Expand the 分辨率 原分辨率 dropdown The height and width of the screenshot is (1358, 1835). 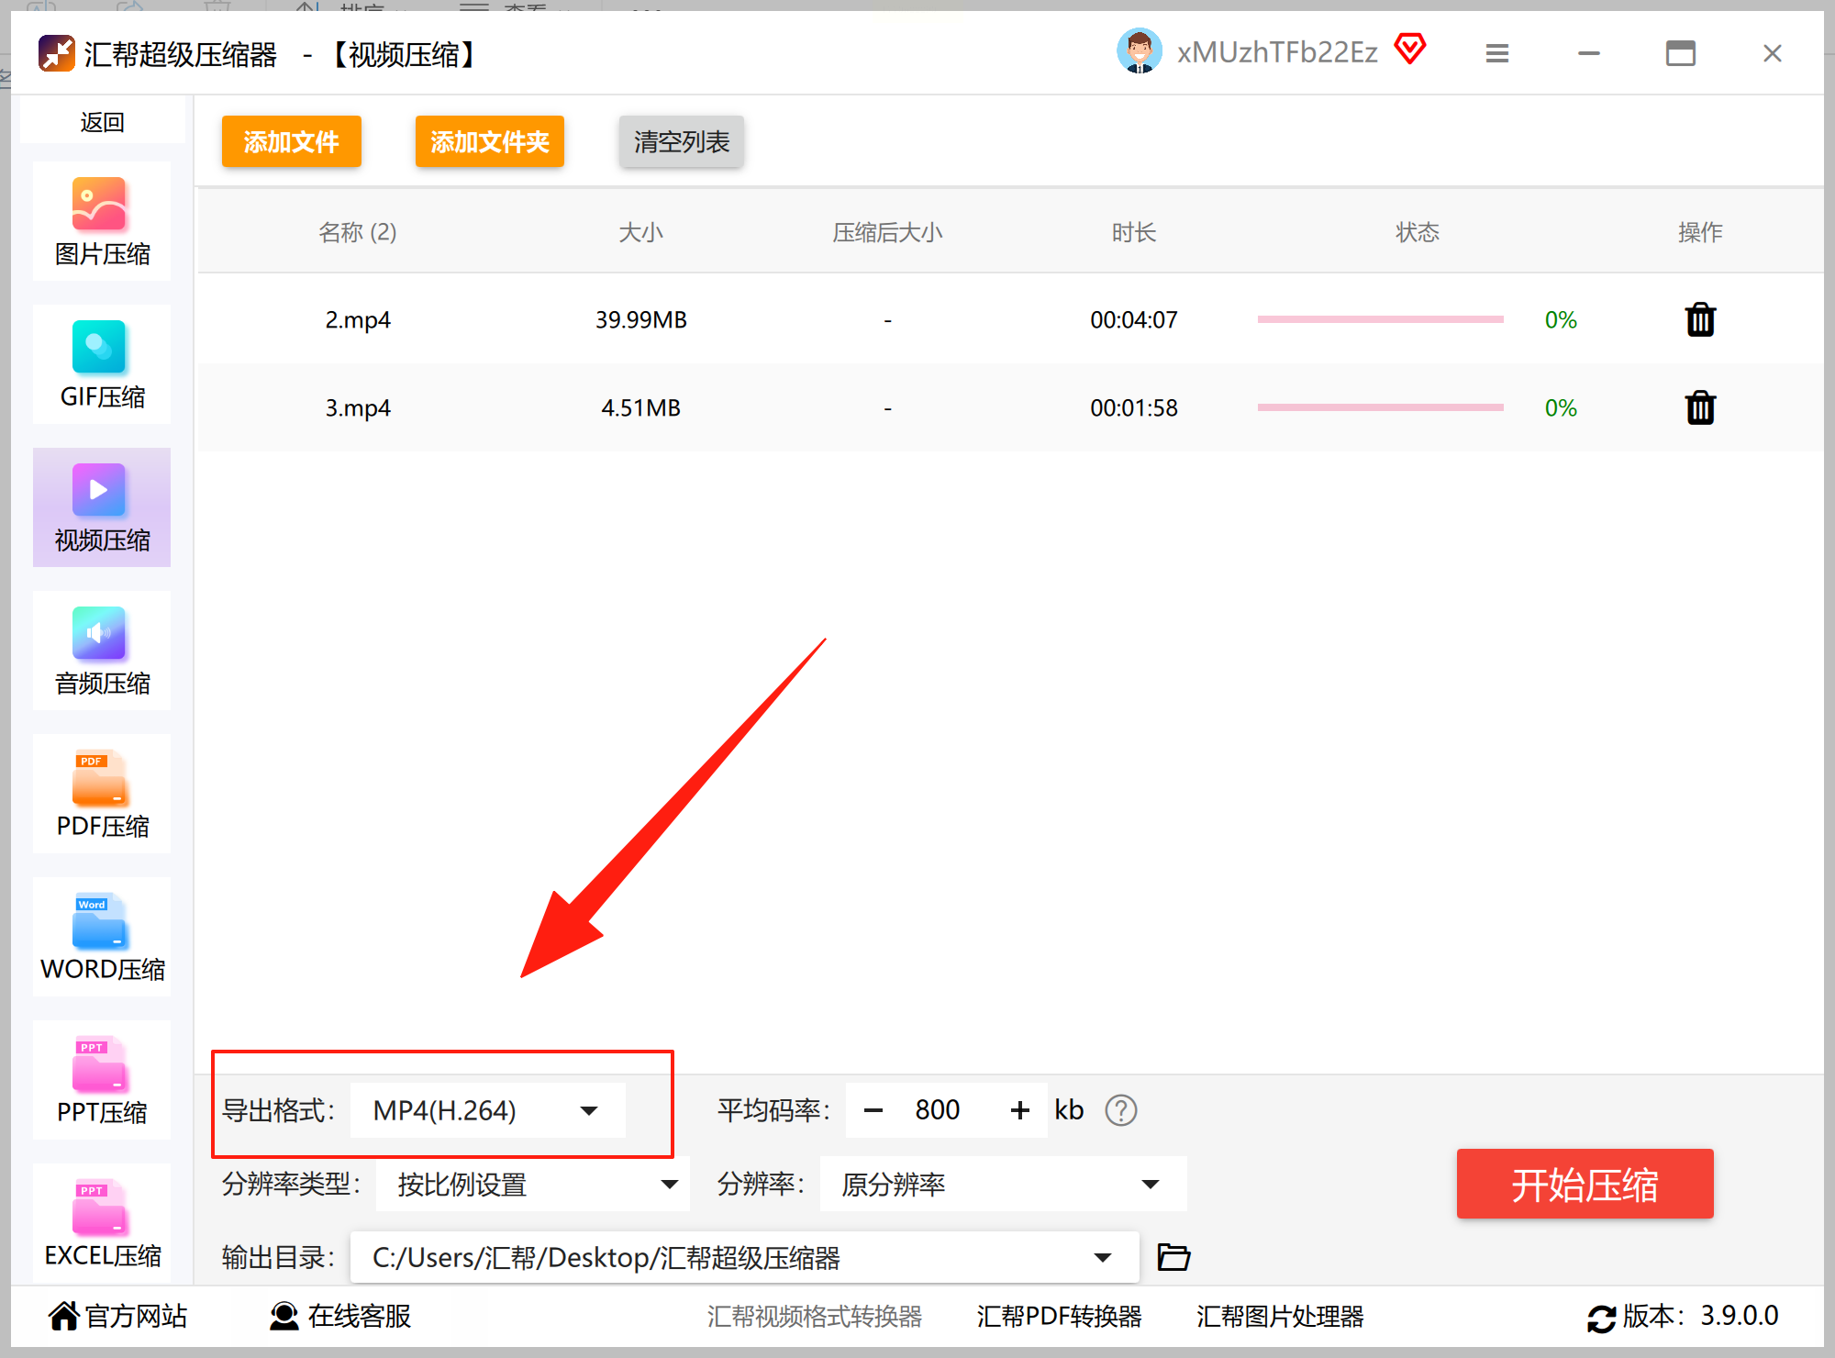1149,1185
